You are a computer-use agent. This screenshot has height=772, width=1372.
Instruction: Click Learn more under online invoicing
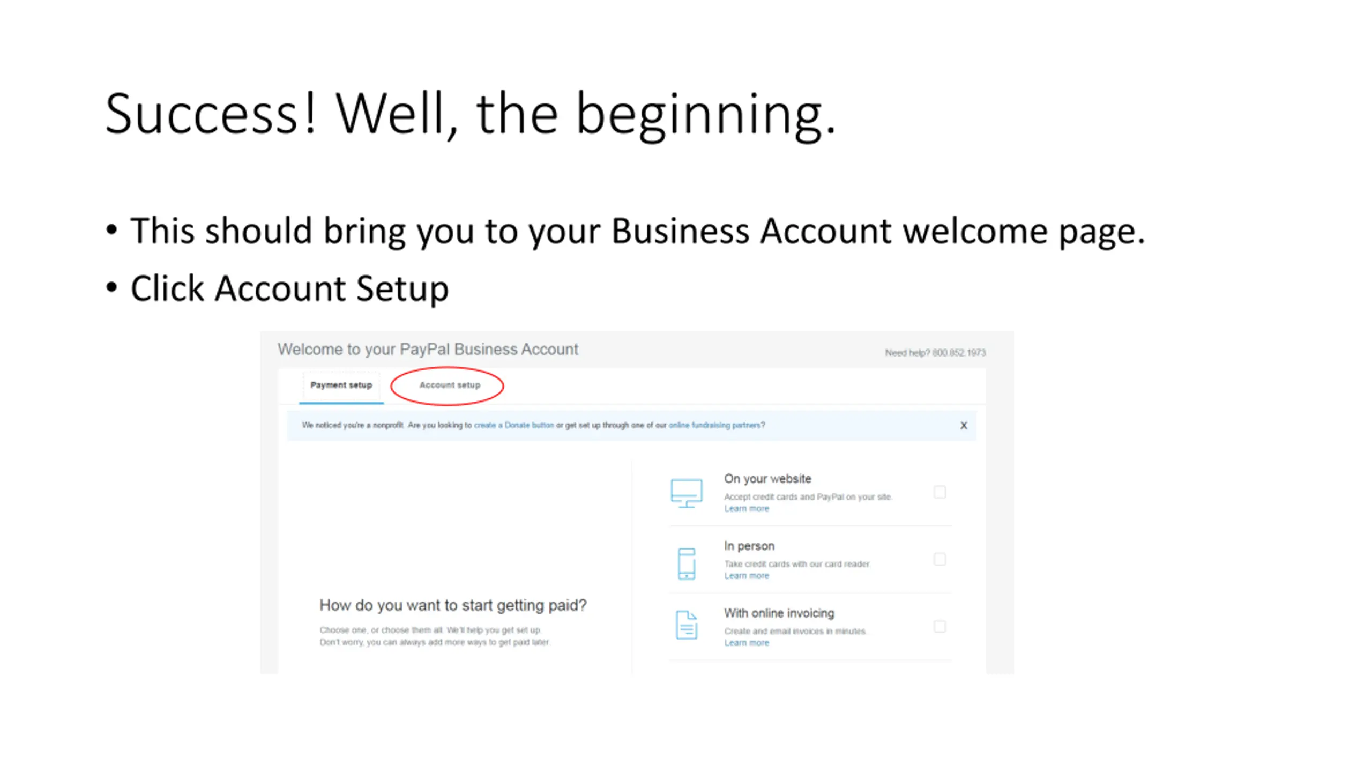click(746, 642)
